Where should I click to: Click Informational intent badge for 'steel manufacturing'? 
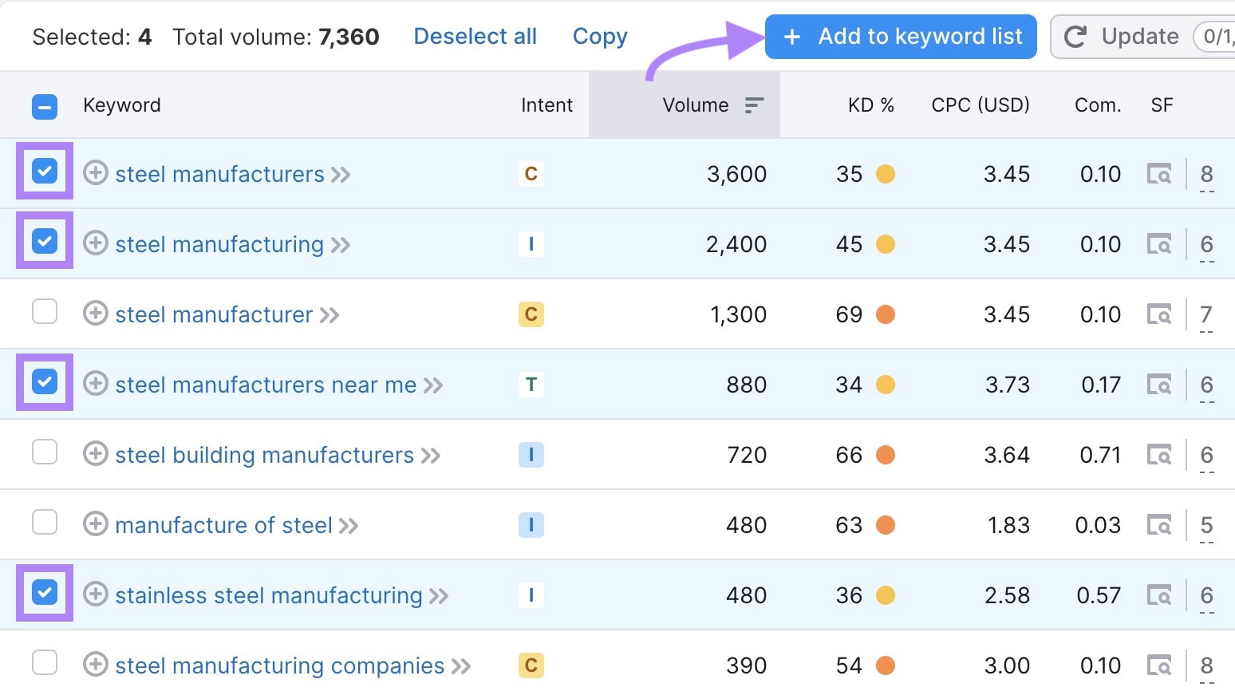[x=531, y=244]
